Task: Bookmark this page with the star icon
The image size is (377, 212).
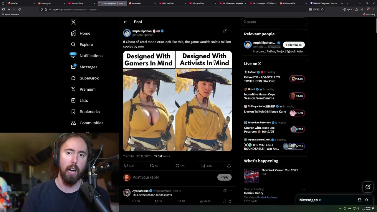Action: pos(322,9)
